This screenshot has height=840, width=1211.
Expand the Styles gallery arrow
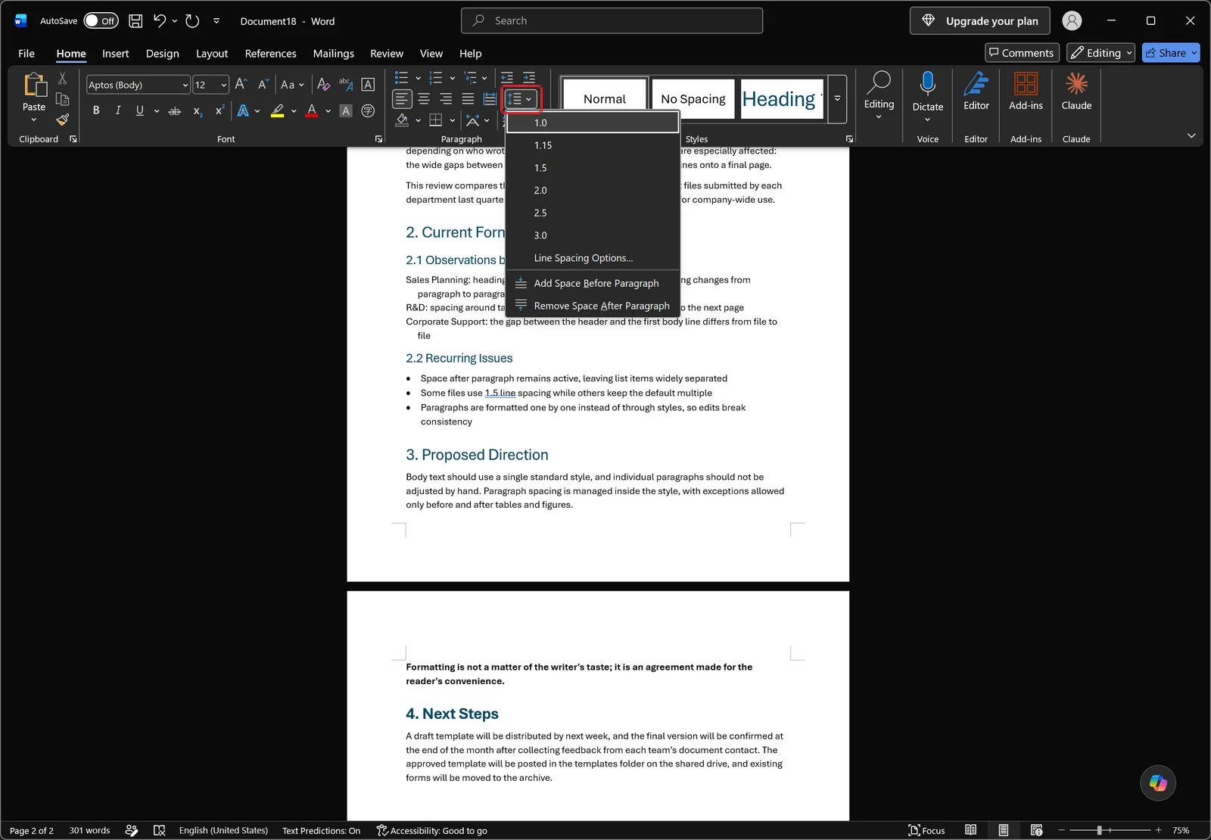coord(837,99)
